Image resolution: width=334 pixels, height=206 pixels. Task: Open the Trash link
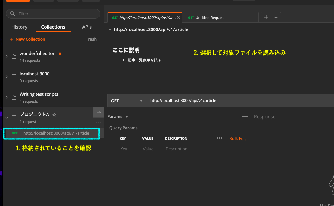[91, 39]
